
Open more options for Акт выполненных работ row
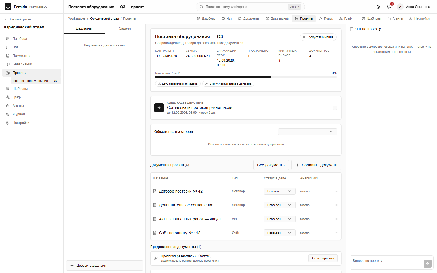337,219
